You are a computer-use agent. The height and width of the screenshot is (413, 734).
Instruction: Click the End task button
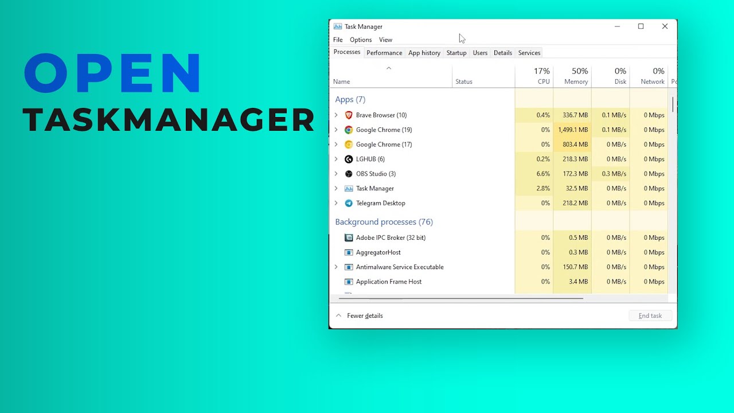tap(650, 315)
